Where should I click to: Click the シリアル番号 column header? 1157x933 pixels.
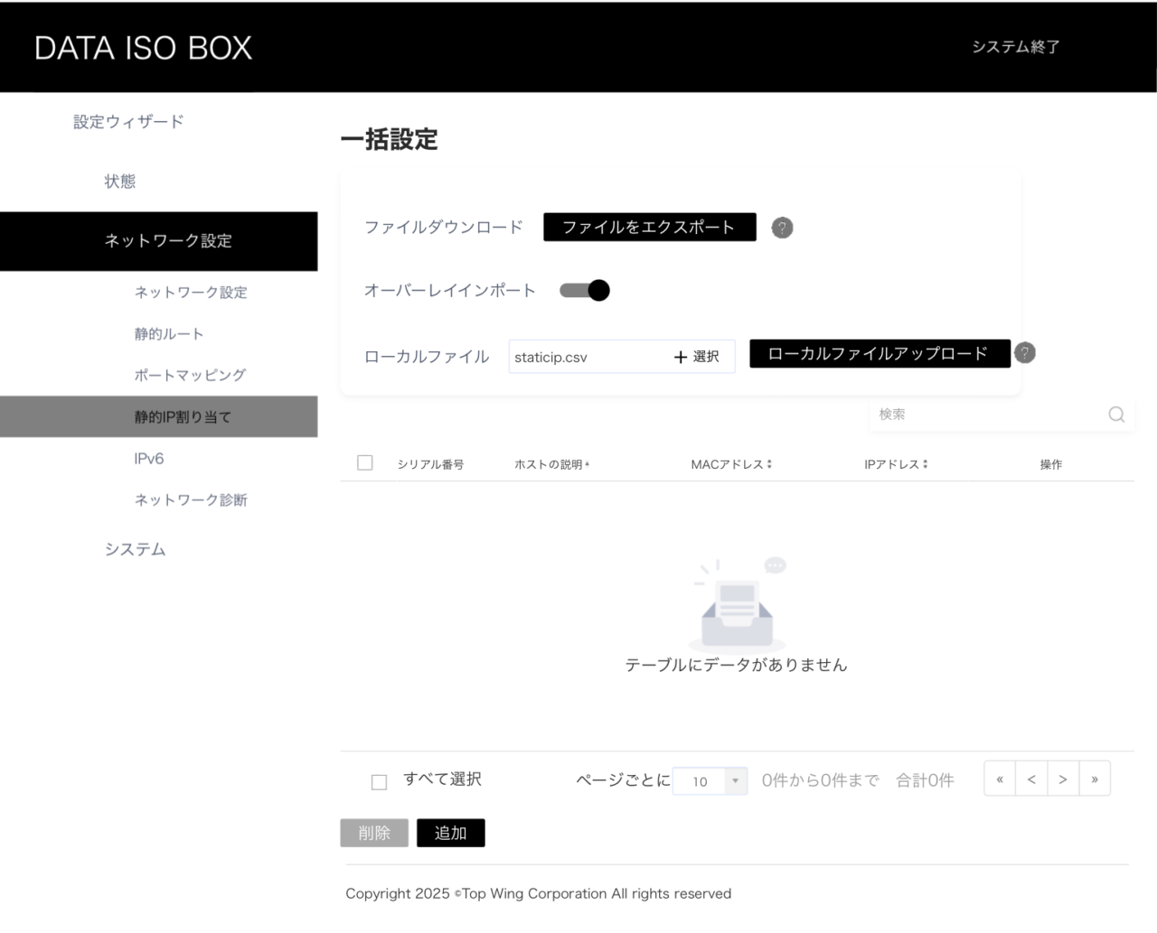tap(431, 464)
